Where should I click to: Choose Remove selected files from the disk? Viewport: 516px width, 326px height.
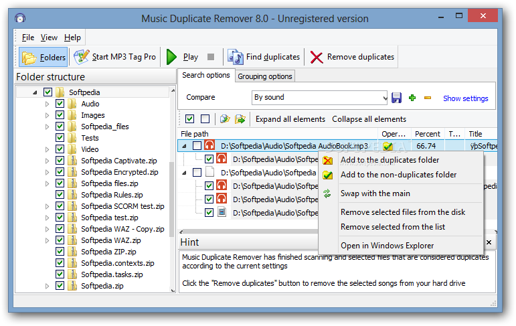403,212
